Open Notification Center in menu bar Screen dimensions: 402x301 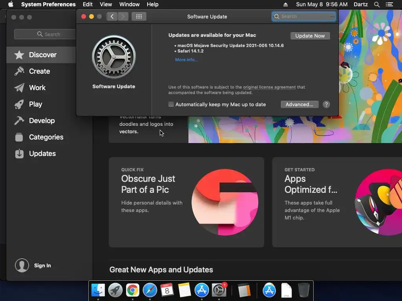[x=389, y=4]
